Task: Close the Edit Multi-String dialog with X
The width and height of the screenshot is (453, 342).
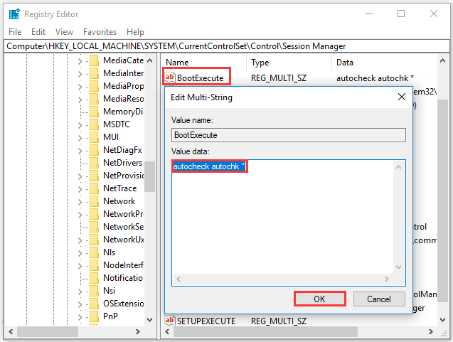Action: pos(402,97)
